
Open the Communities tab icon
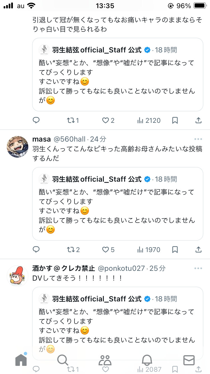click(105, 359)
